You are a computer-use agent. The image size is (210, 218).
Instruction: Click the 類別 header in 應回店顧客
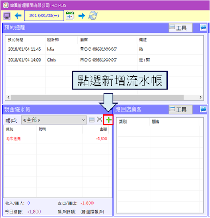[x=123, y=122]
